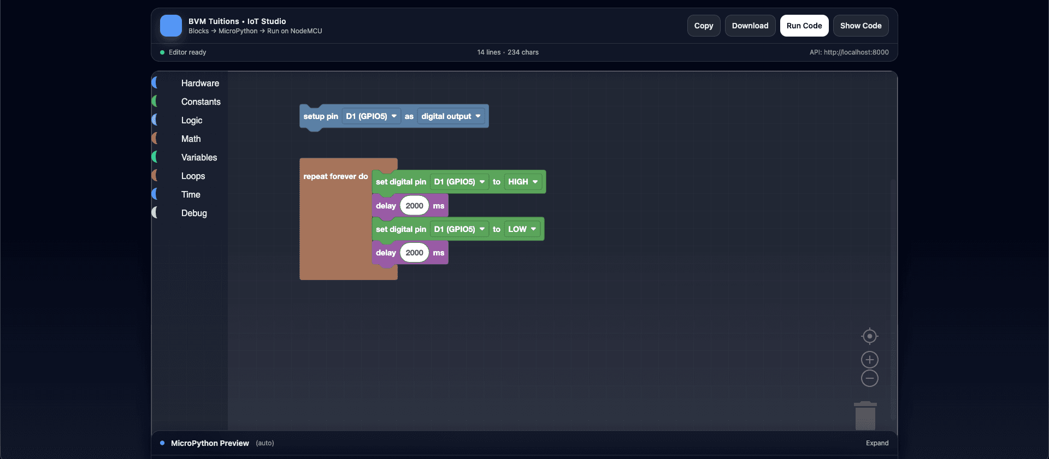The width and height of the screenshot is (1049, 459).
Task: Open the digital output mode dropdown
Action: tap(451, 116)
